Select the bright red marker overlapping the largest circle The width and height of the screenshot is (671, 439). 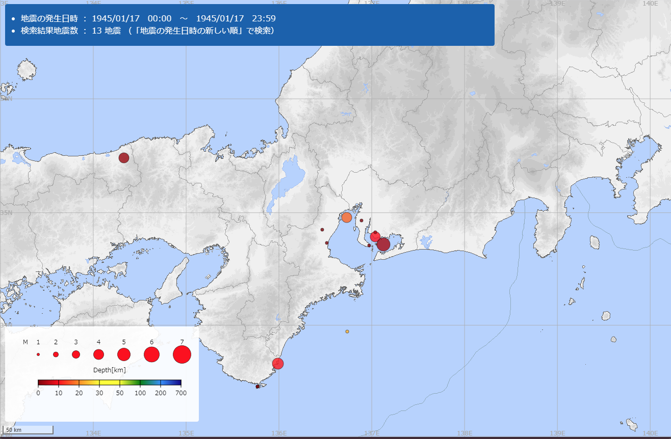tap(375, 237)
